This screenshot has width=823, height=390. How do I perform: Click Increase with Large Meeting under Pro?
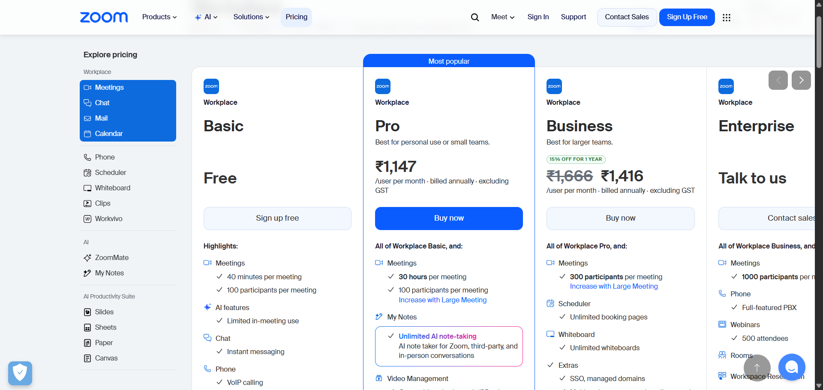(x=442, y=300)
